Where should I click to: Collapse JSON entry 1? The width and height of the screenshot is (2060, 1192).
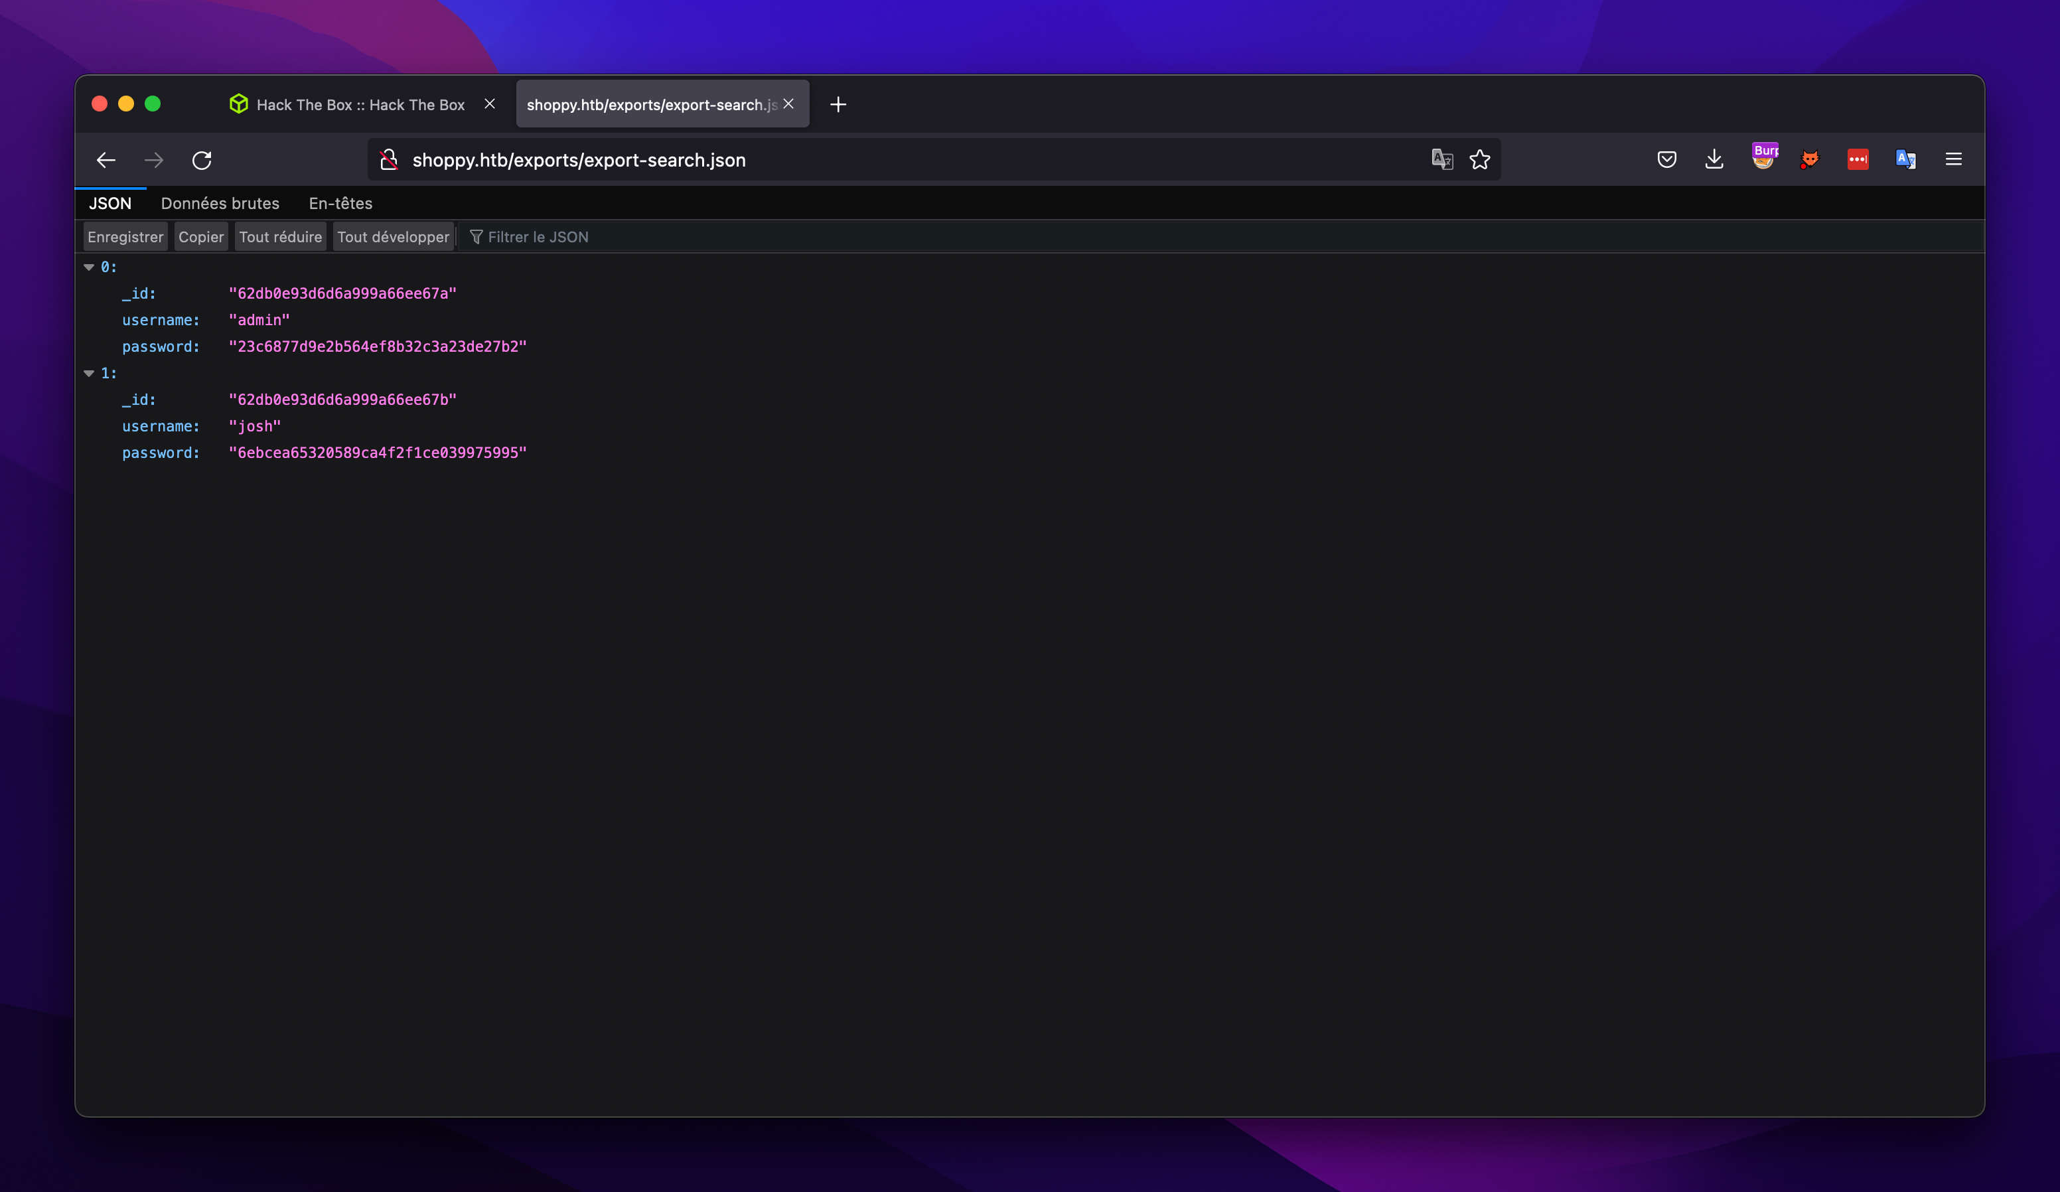click(89, 374)
